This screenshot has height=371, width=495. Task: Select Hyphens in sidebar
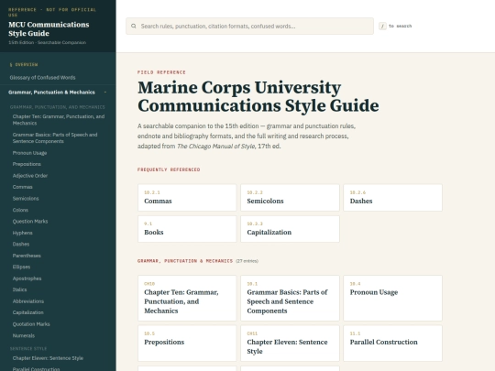pyautogui.click(x=22, y=233)
